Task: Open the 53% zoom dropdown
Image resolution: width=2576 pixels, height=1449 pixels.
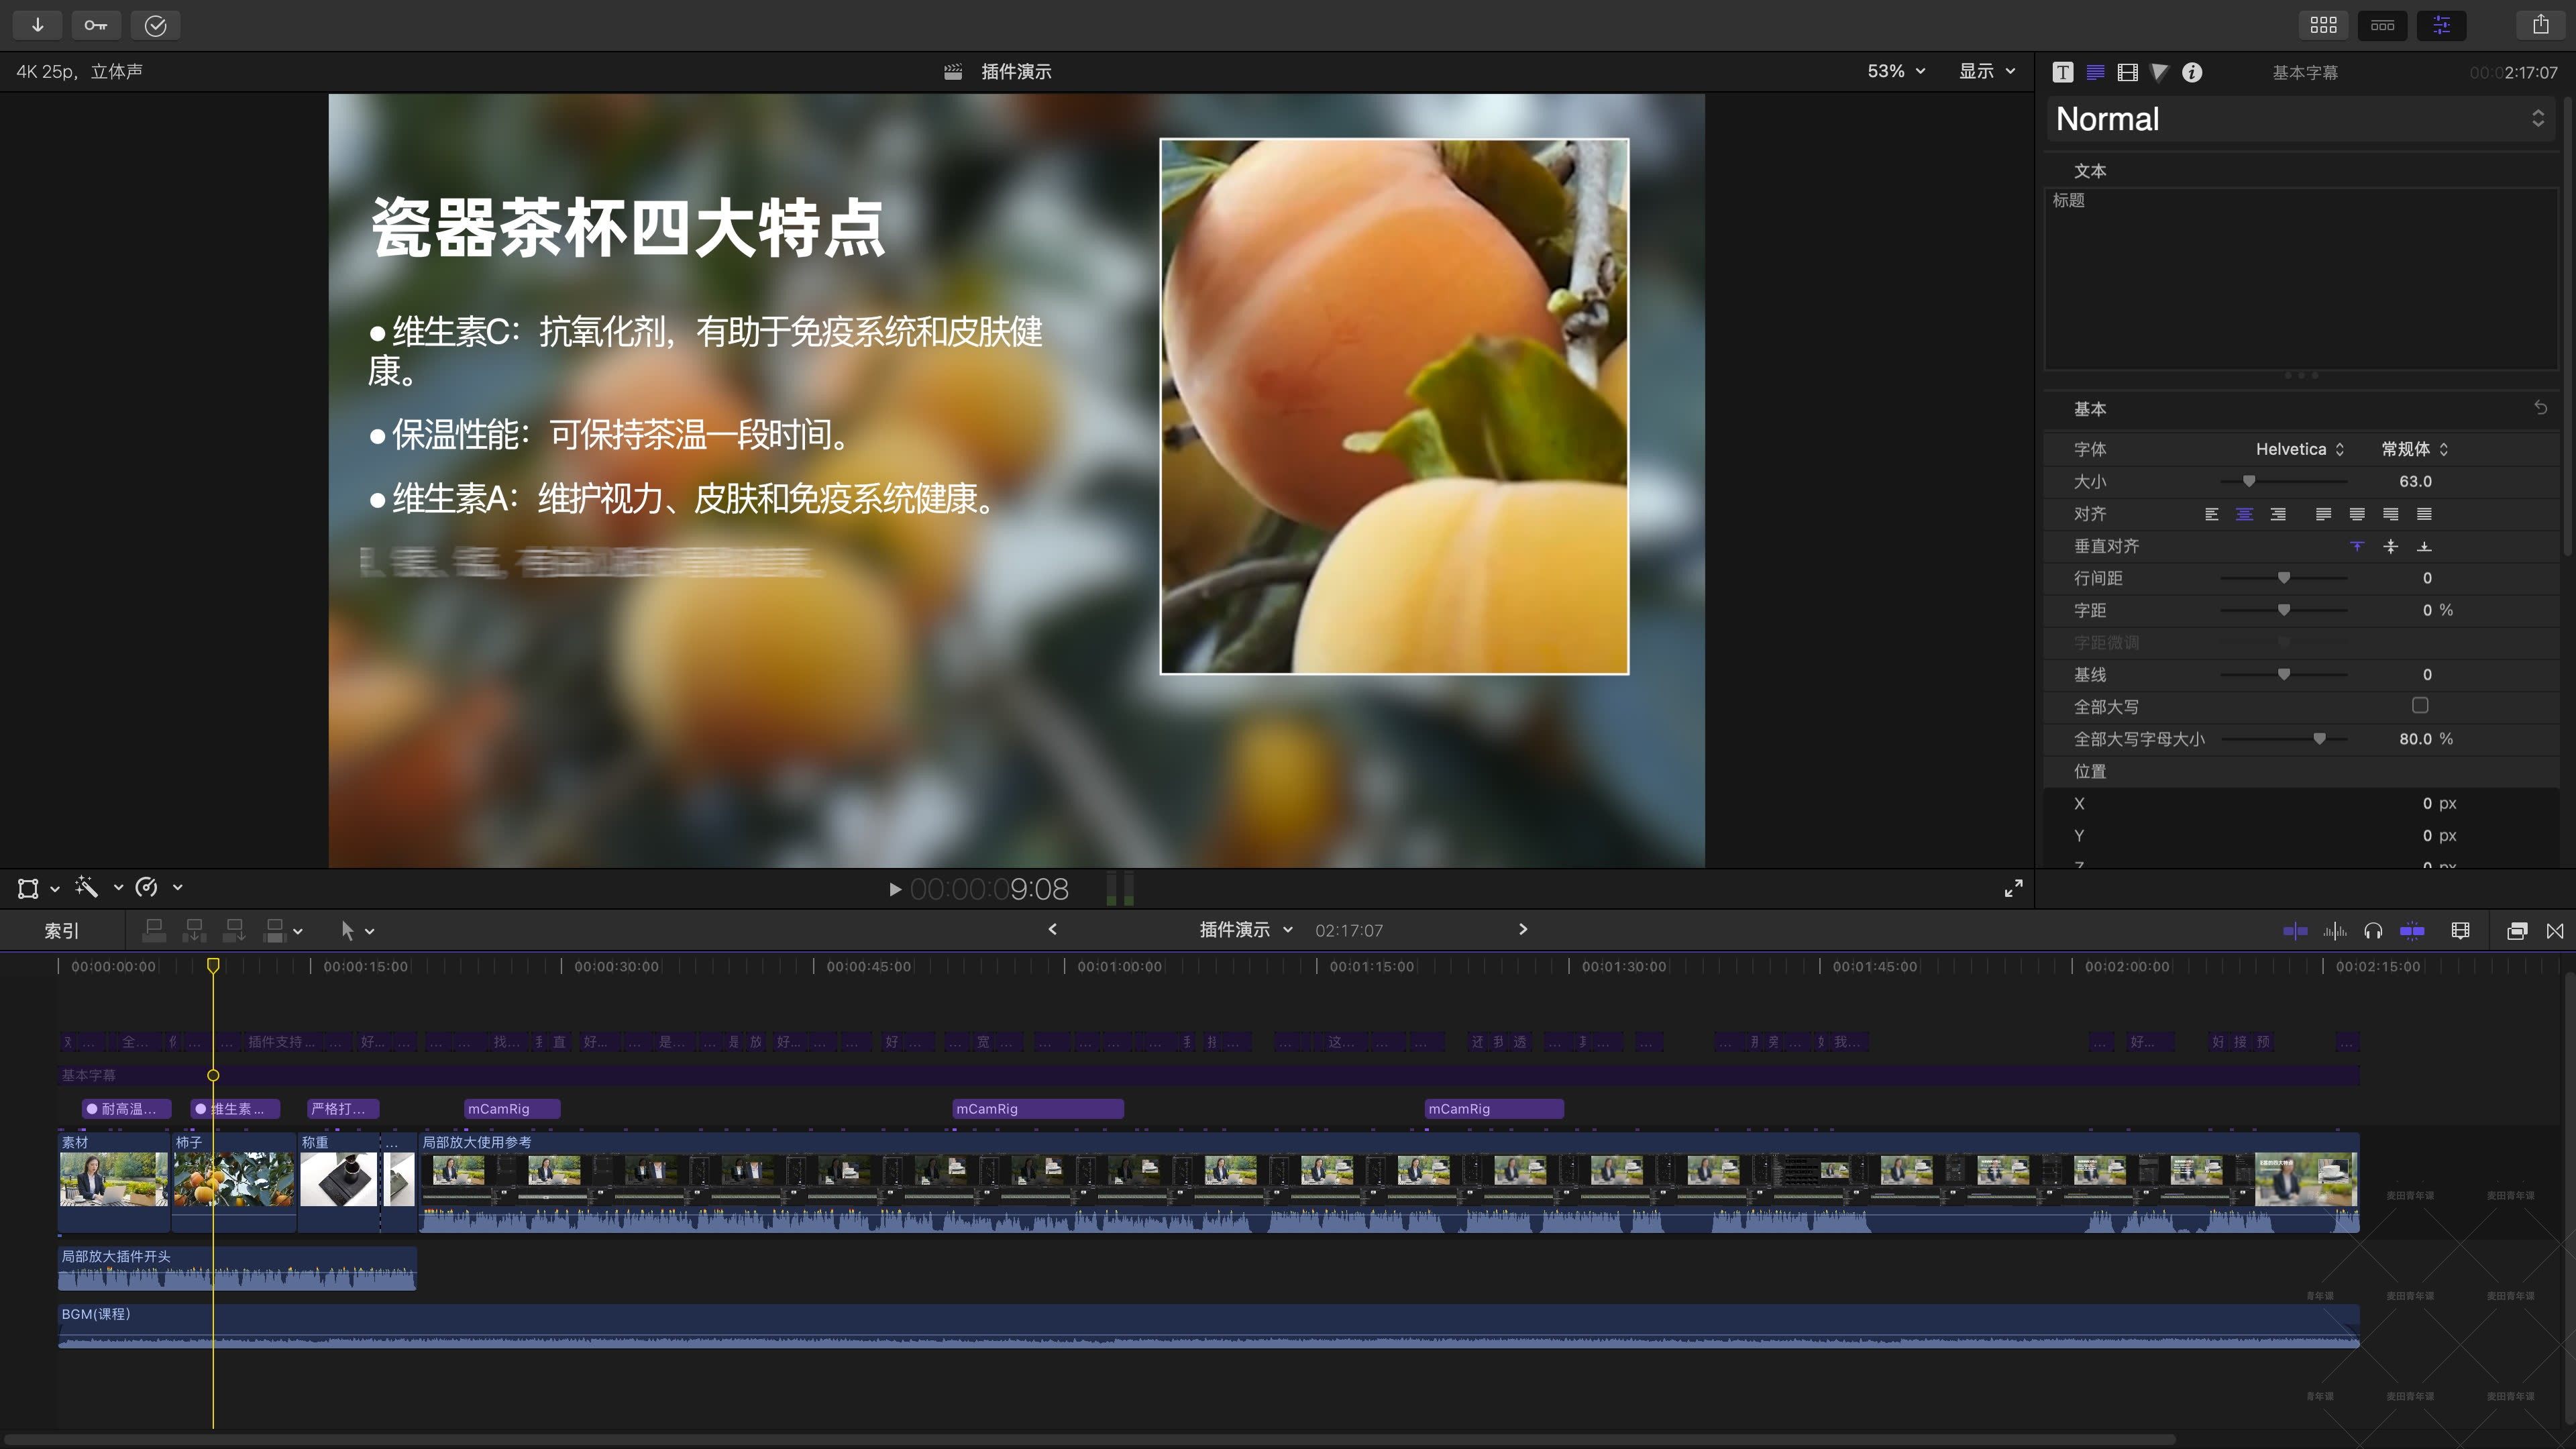Action: coord(1895,71)
